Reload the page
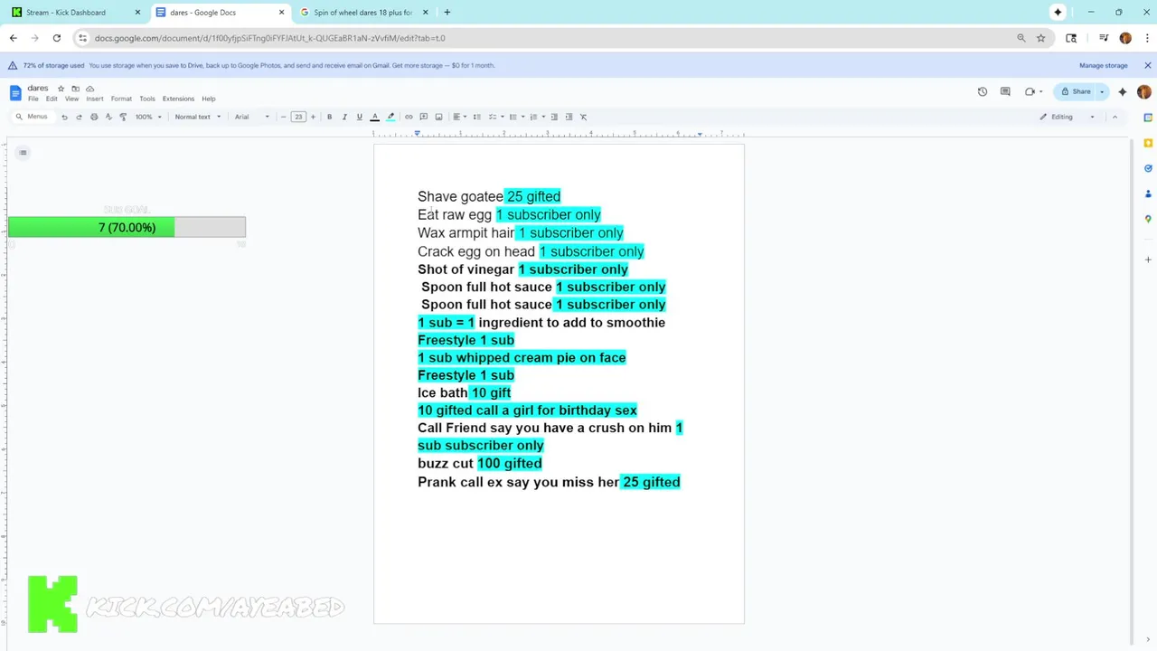 (x=56, y=38)
